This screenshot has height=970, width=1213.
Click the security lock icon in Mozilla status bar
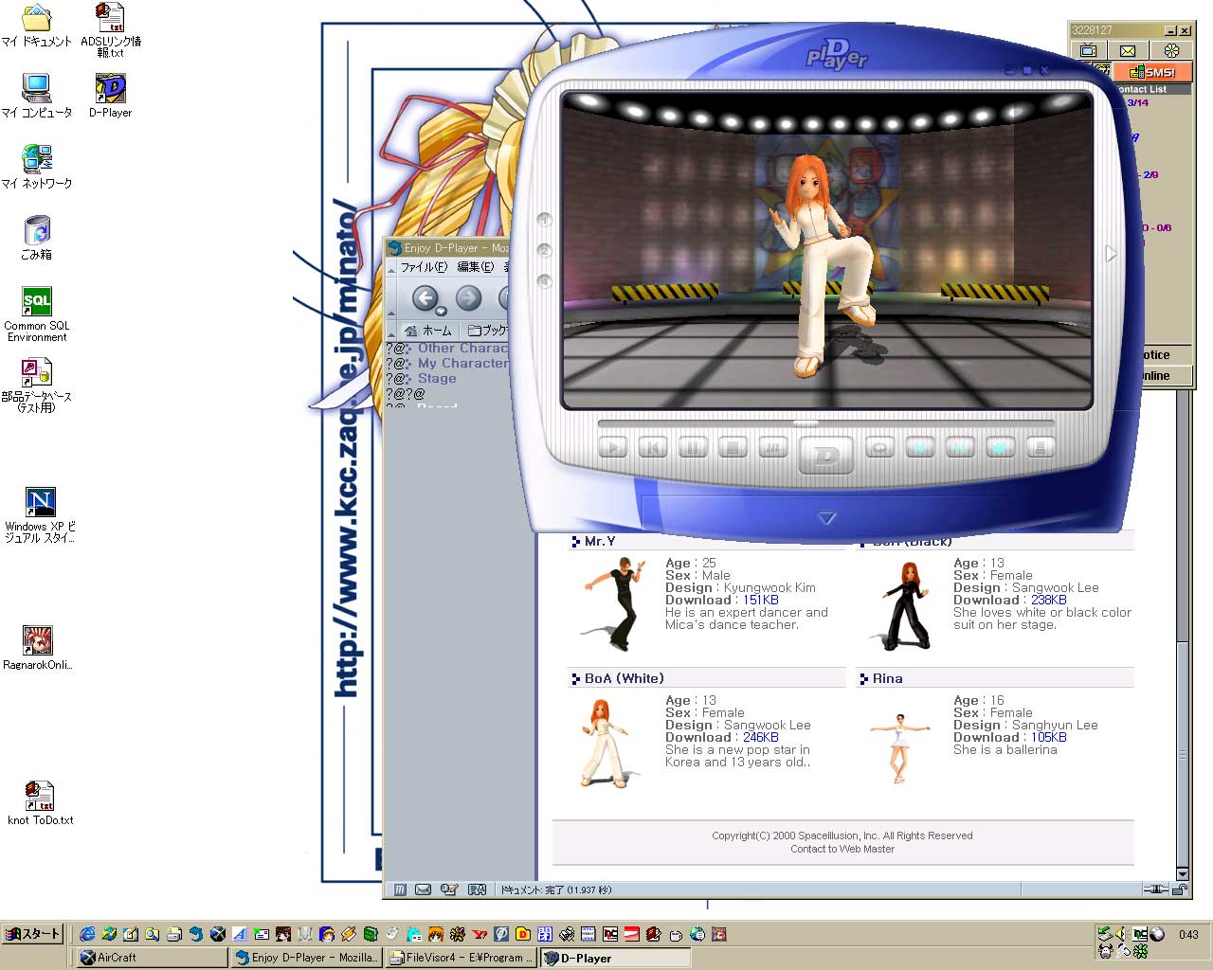point(1180,889)
